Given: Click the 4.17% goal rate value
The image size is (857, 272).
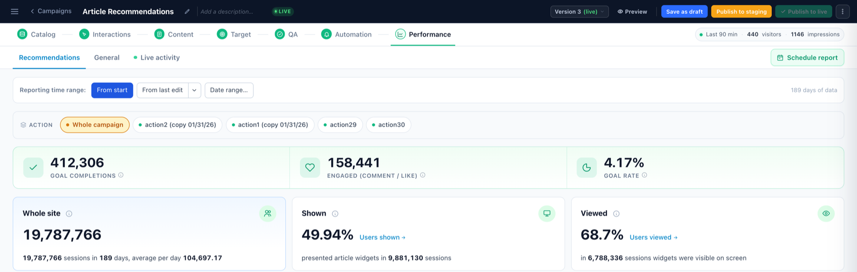Looking at the screenshot, I should pos(624,163).
